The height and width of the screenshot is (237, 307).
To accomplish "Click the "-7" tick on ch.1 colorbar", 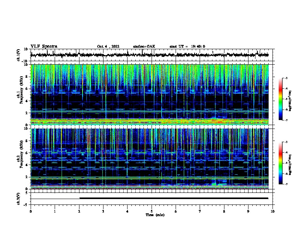I will (x=286, y=120).
